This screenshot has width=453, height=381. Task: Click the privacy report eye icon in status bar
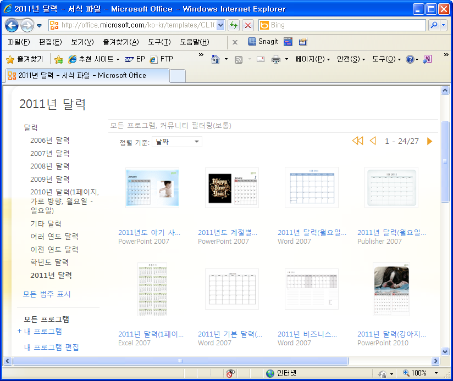(230, 373)
